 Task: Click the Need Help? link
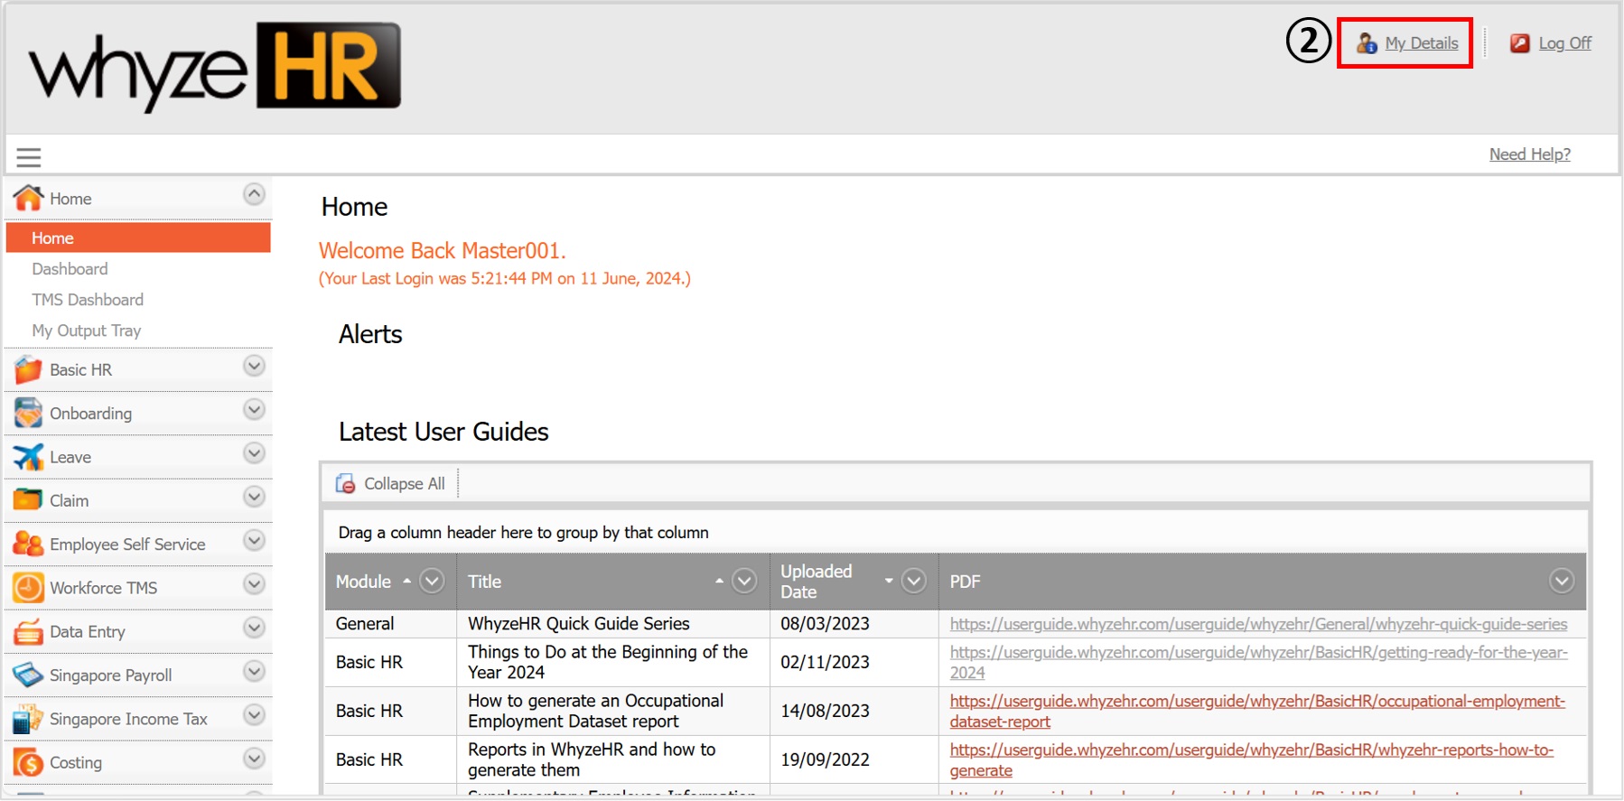[1529, 154]
